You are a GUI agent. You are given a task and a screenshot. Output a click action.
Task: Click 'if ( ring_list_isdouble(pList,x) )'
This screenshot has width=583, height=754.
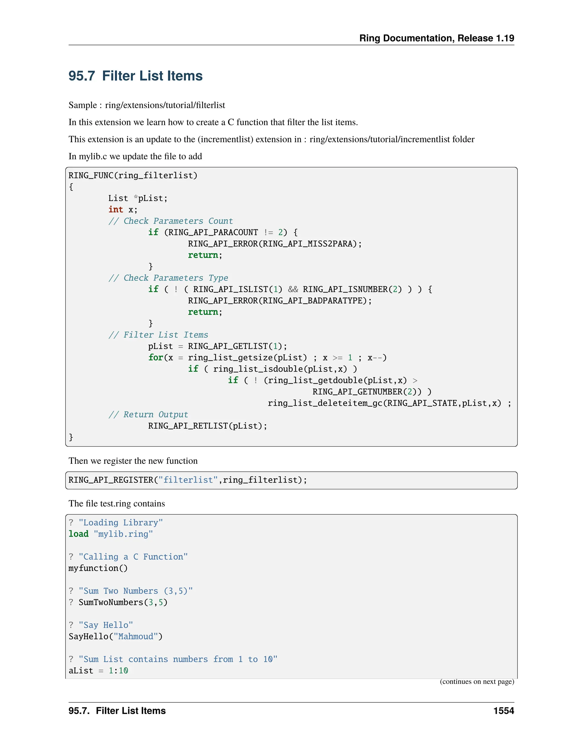pos(272,369)
